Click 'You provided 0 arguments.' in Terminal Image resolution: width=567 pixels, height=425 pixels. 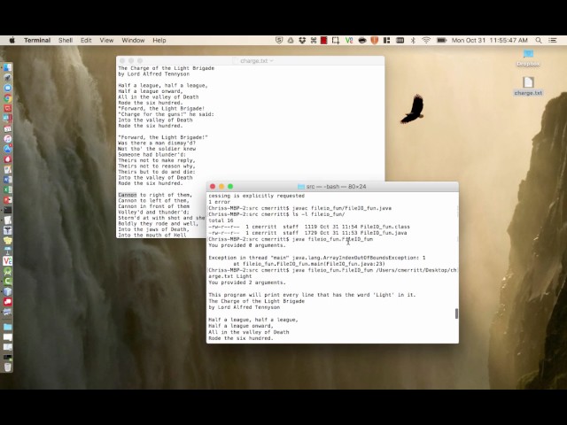click(247, 245)
